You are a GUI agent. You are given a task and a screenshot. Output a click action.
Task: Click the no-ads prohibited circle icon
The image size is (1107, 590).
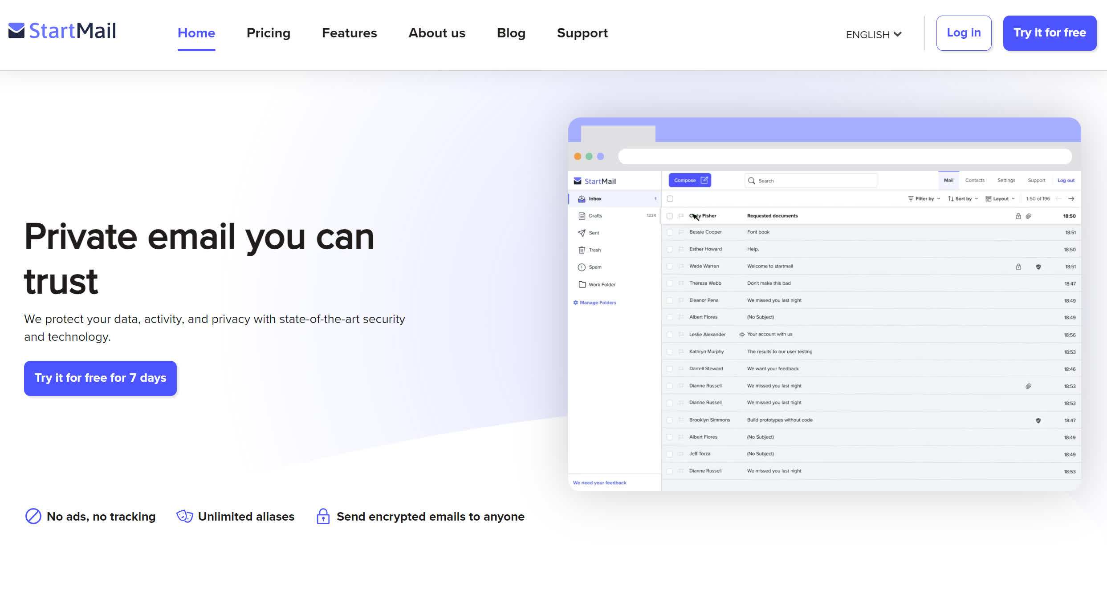(x=33, y=517)
